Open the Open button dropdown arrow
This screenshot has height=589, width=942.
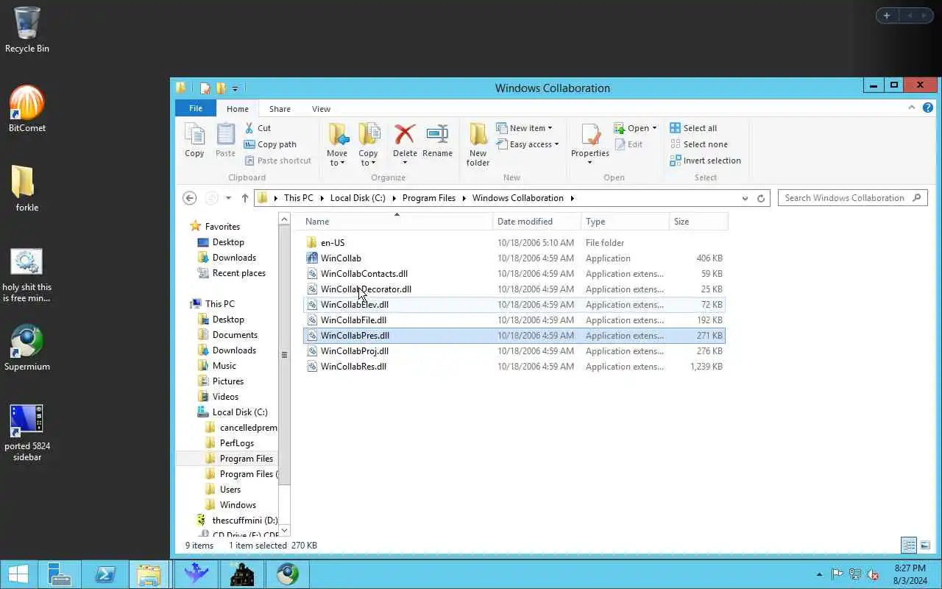654,128
